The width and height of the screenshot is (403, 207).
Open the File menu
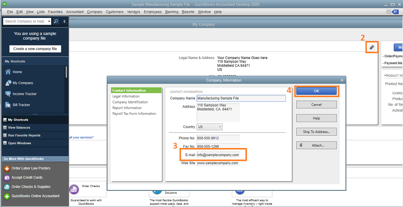click(x=10, y=12)
